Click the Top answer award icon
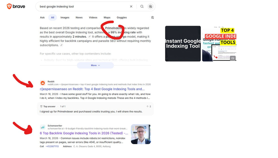Screen dimensions: 278x158 (41, 106)
